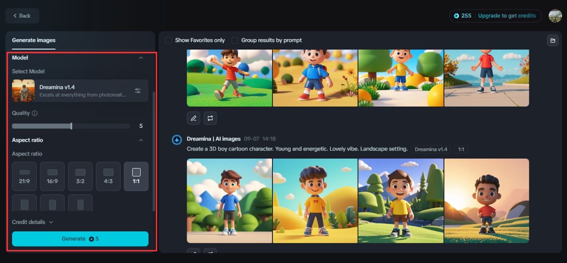Open Dreamina v1.4 model settings sliders icon
The image size is (567, 263).
coord(138,91)
